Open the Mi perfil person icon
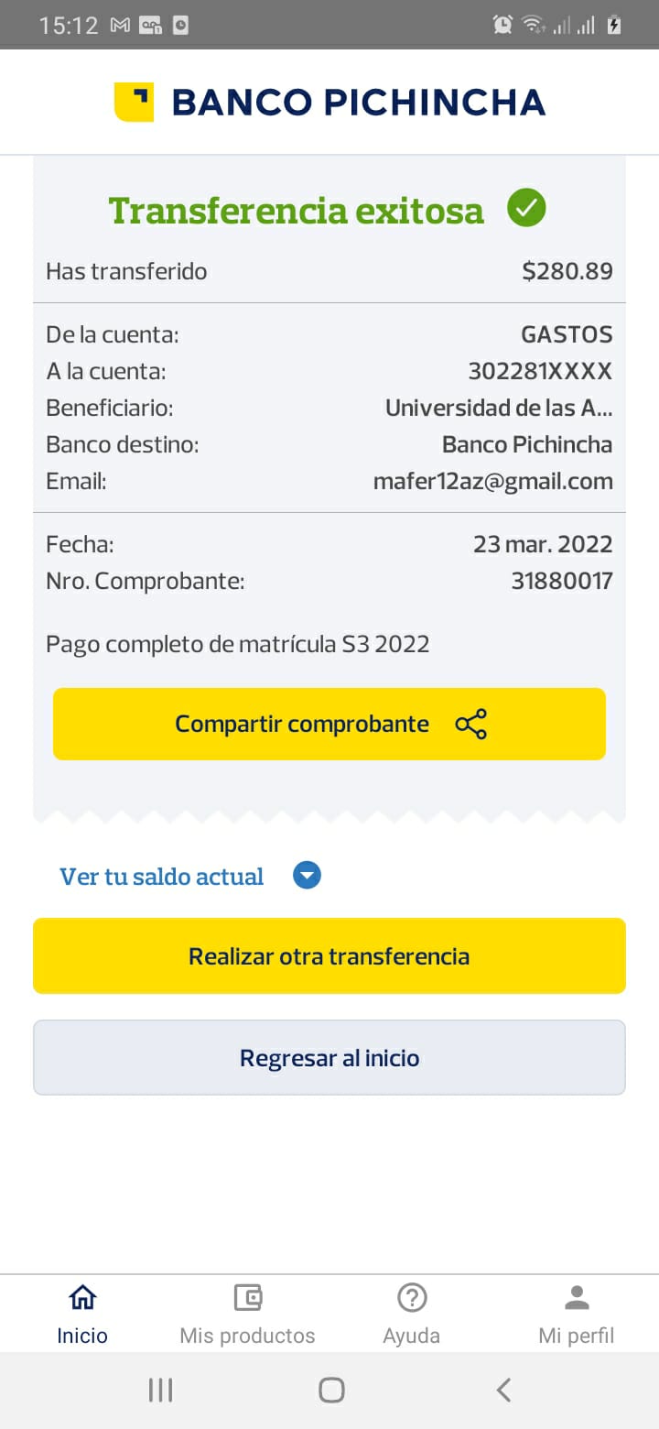Viewport: 659px width, 1429px height. (x=577, y=1297)
